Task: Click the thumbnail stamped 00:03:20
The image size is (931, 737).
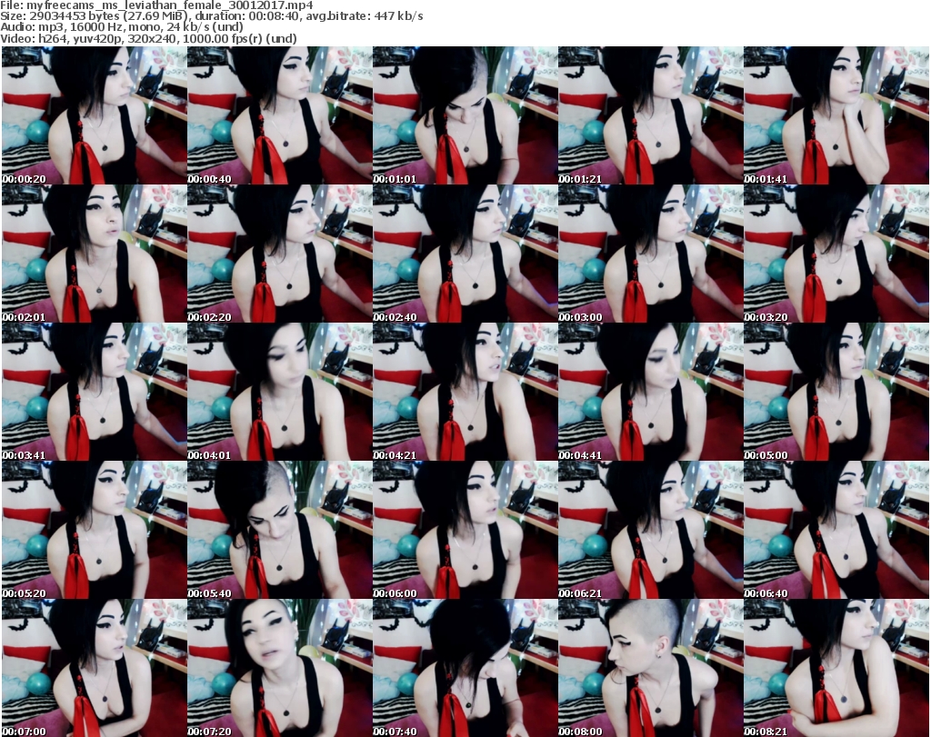Action: pyautogui.click(x=836, y=254)
